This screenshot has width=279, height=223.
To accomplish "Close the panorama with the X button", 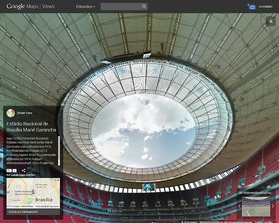I will 271,21.
